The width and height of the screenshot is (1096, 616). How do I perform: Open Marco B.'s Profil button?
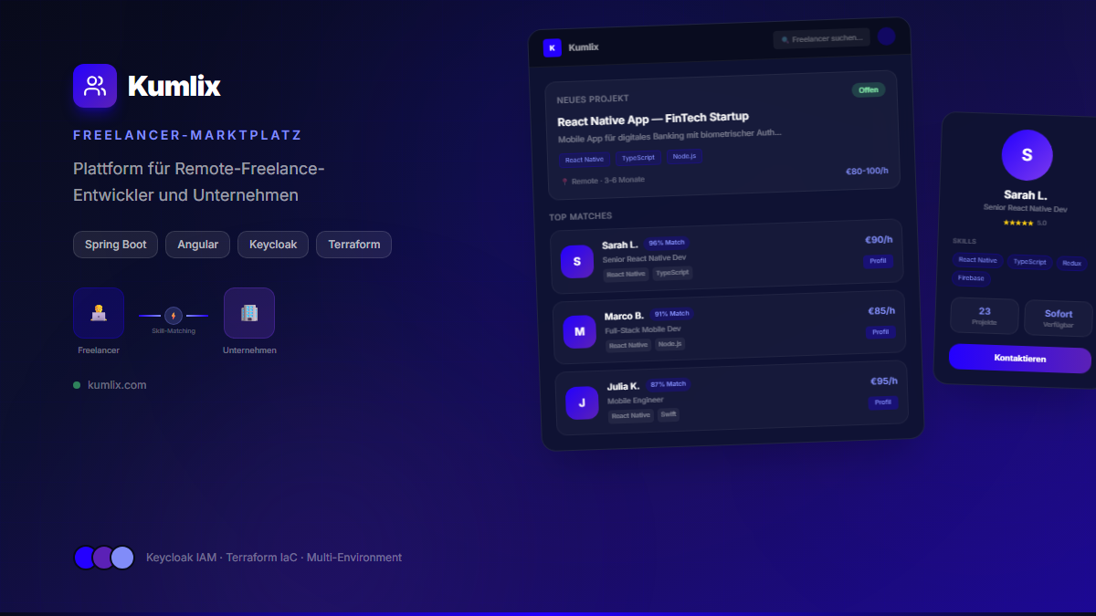(x=880, y=331)
